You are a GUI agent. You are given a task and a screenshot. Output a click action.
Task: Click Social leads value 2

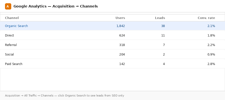[x=164, y=54]
